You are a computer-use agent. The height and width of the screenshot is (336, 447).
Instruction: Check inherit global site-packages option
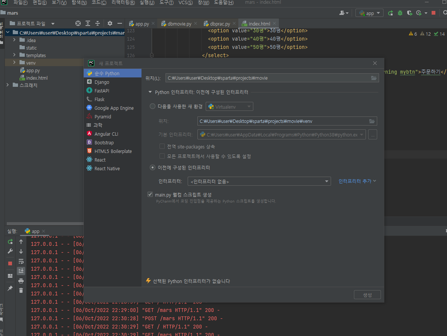162,147
